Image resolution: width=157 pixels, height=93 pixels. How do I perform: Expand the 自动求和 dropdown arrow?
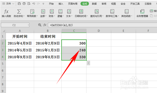point(24,16)
